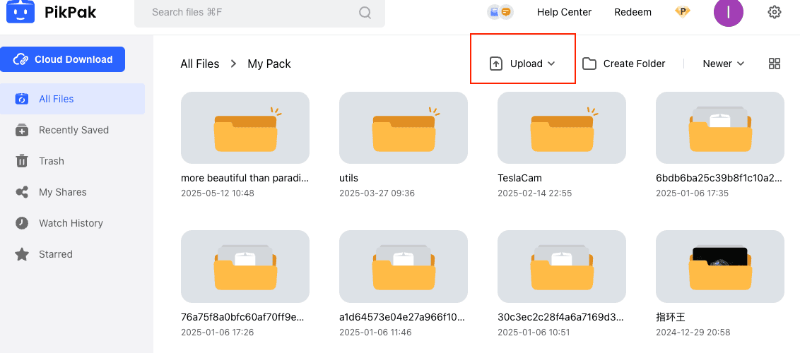Open Trash in the sidebar
This screenshot has height=353, width=800.
pos(73,161)
